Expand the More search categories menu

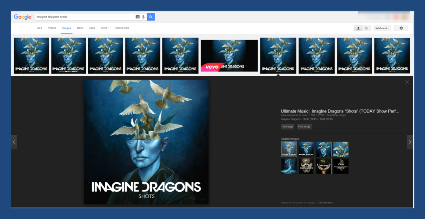(105, 28)
